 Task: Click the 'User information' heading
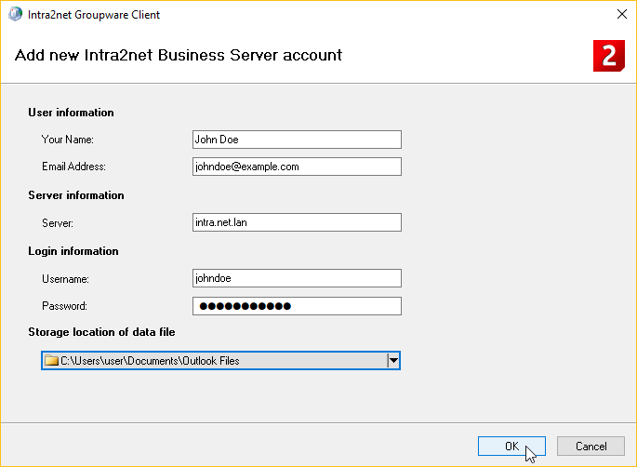click(71, 113)
